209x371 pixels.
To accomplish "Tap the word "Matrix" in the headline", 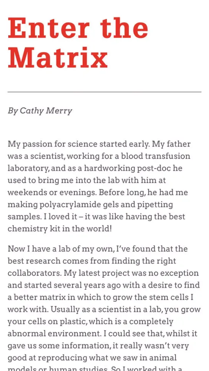I will (x=58, y=58).
